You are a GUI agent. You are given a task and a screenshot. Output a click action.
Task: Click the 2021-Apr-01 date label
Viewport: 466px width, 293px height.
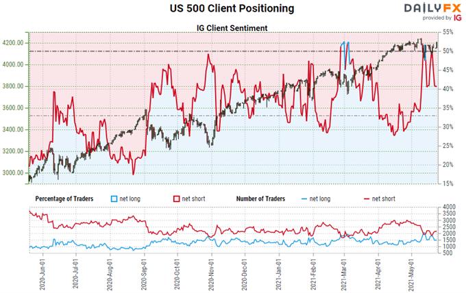coord(378,275)
